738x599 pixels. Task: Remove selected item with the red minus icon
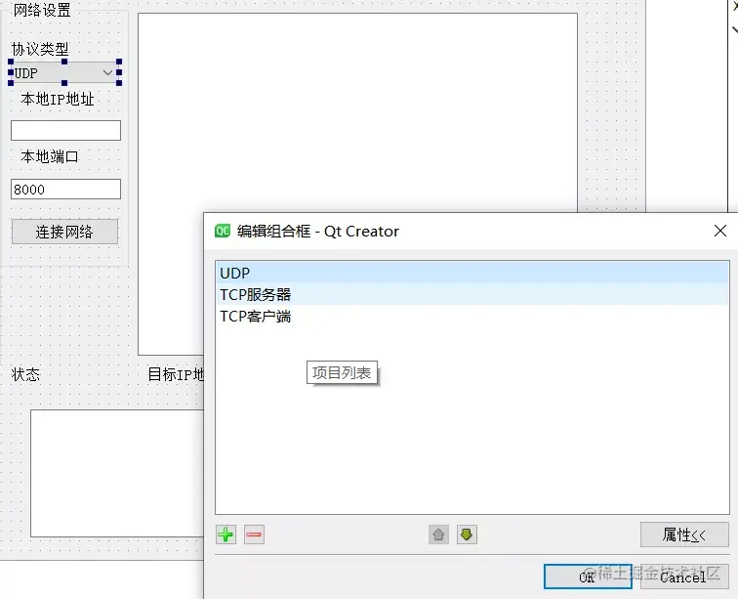point(254,535)
